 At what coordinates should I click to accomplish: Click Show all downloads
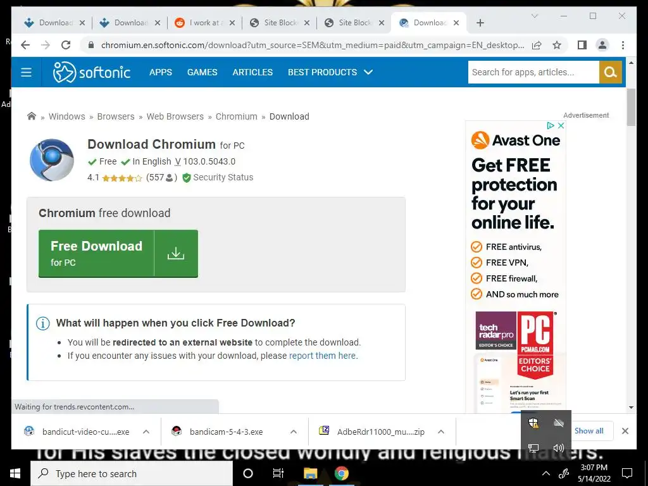589,431
